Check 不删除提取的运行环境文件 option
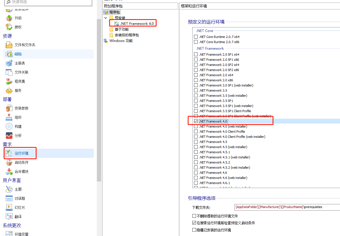This screenshot has width=340, height=236. (x=194, y=216)
